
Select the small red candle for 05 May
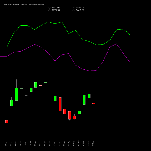[x=75, y=117]
